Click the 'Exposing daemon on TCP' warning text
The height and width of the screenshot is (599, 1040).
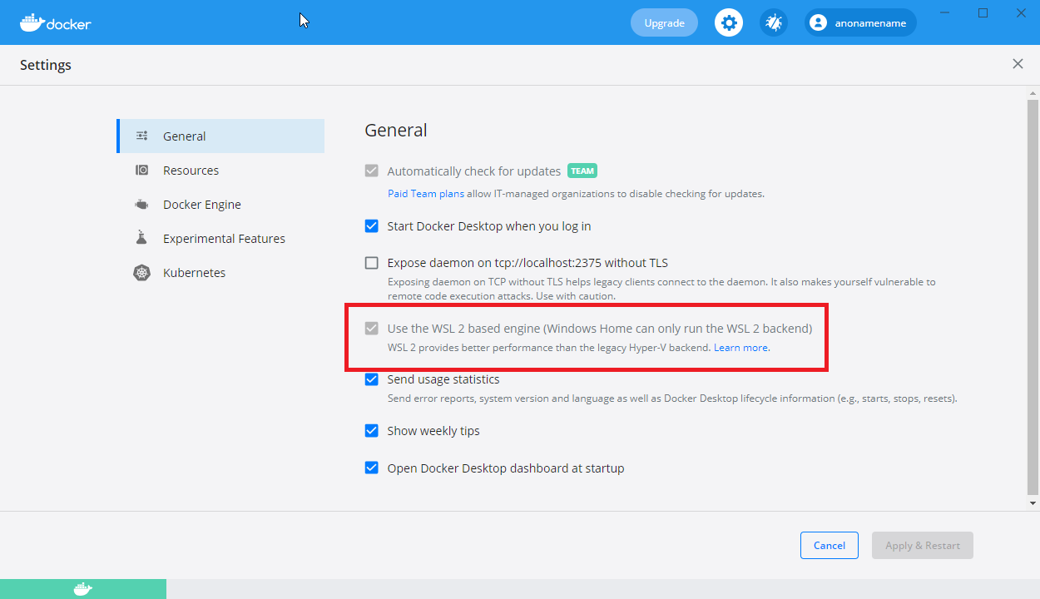(x=661, y=289)
